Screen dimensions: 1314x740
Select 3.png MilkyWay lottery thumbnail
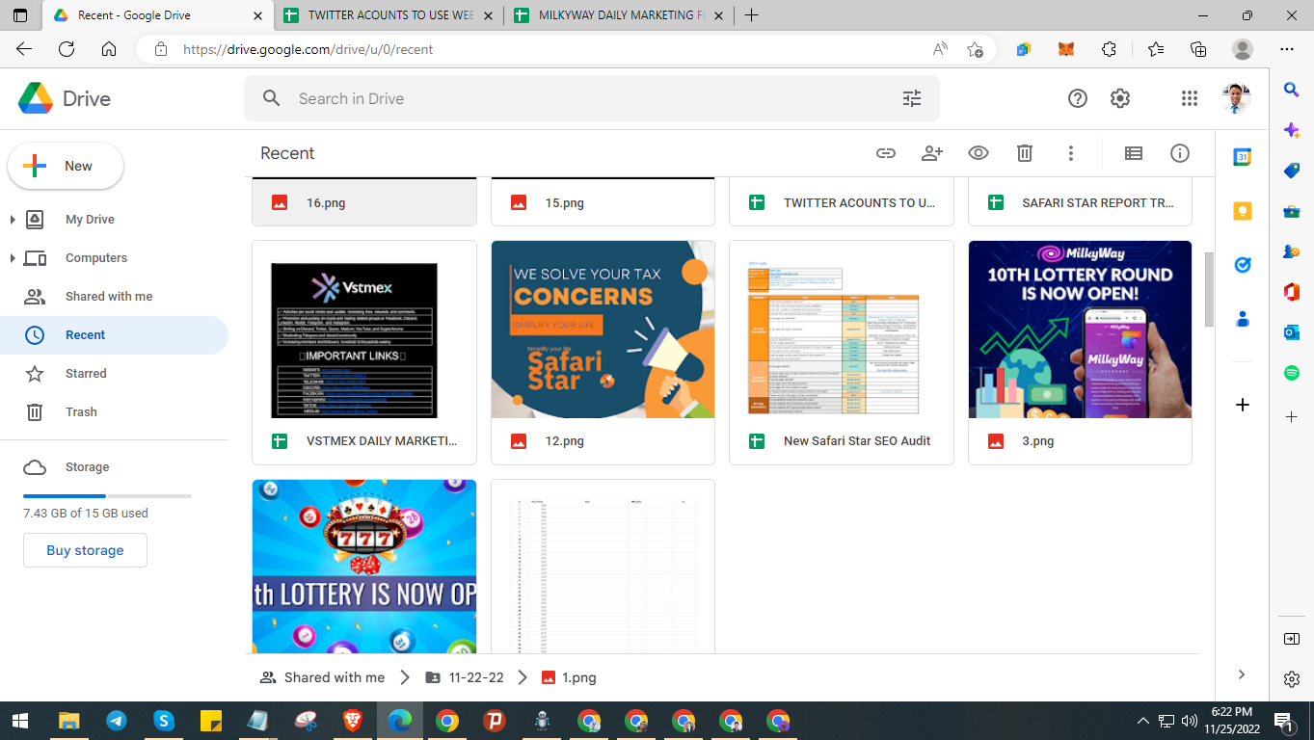[x=1080, y=330]
